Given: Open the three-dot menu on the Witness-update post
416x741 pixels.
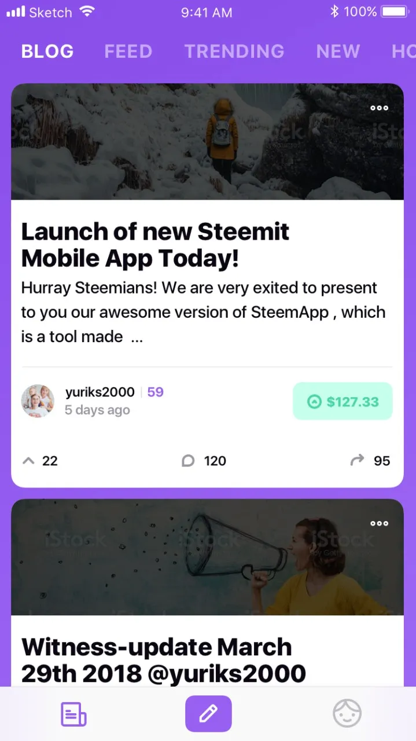Looking at the screenshot, I should (x=379, y=523).
